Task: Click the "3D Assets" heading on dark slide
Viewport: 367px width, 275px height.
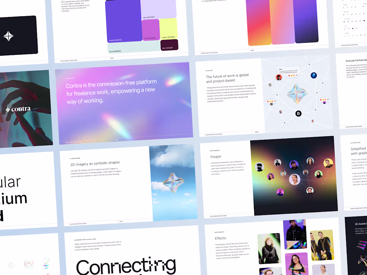Action: 361,224
